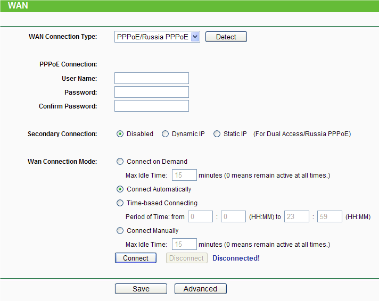Click the Connect button
This screenshot has height=301, width=379.
click(136, 258)
